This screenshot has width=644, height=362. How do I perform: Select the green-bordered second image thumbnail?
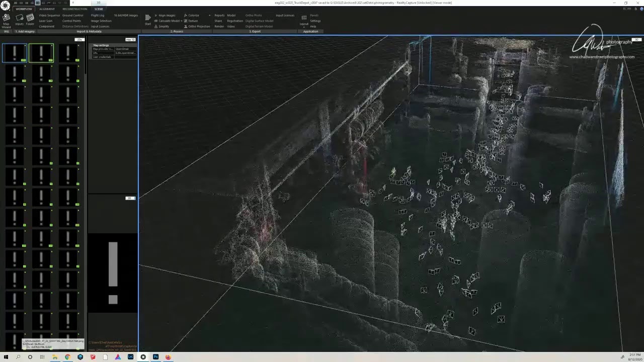point(41,53)
